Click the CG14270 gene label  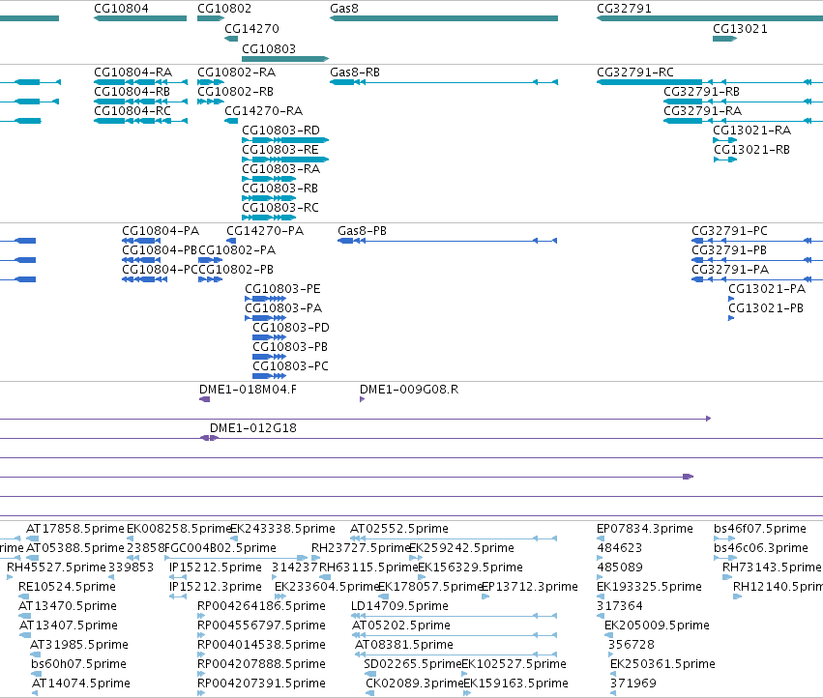252,28
